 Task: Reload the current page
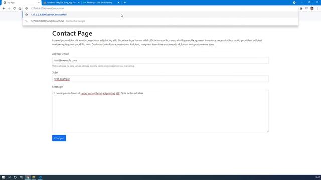coord(15,9)
